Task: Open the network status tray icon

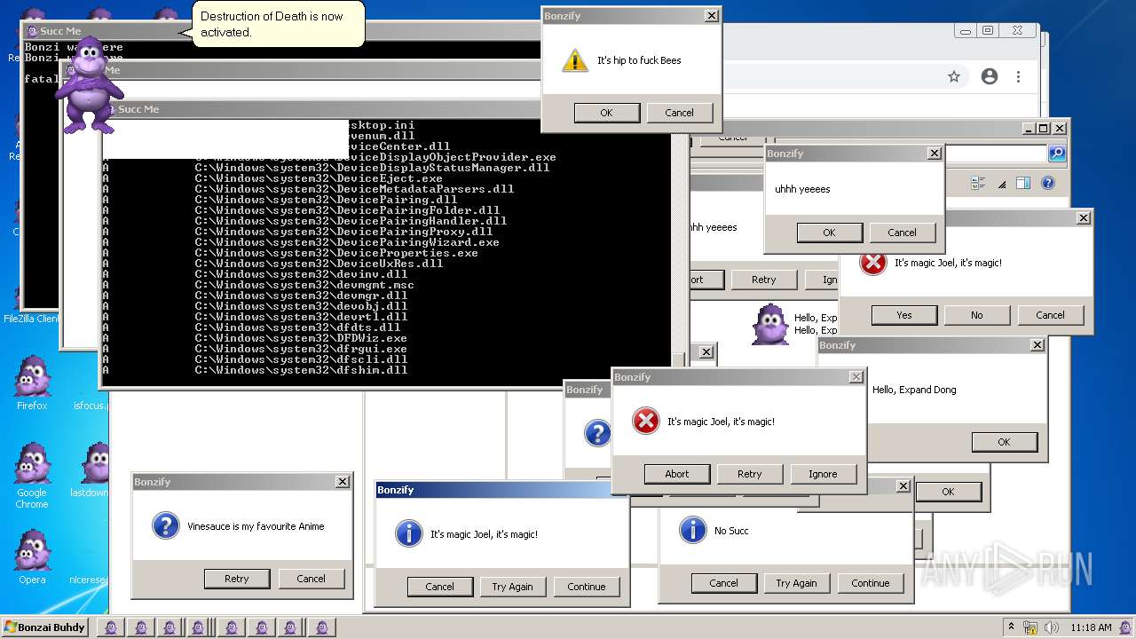Action: pos(1030,627)
